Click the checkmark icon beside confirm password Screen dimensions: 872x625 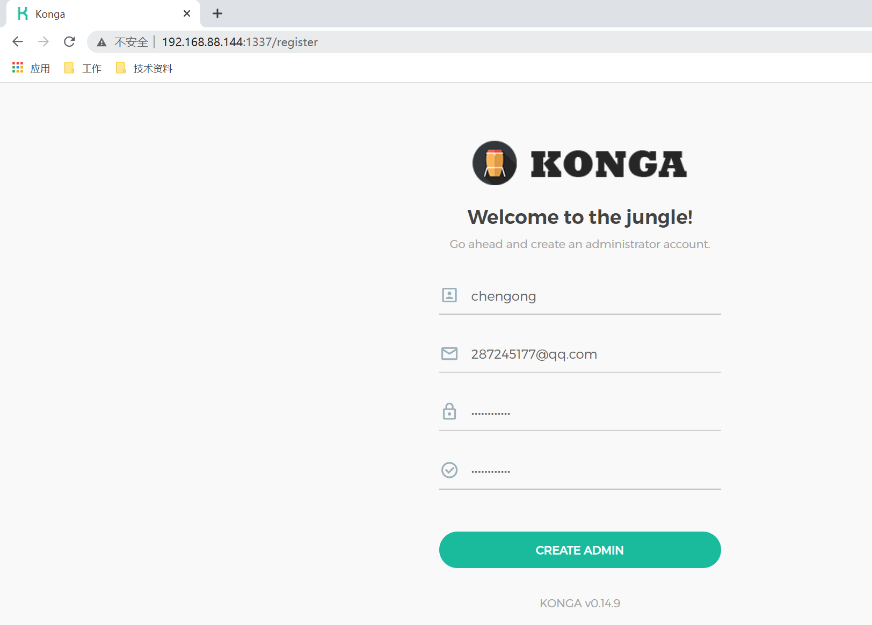tap(449, 470)
